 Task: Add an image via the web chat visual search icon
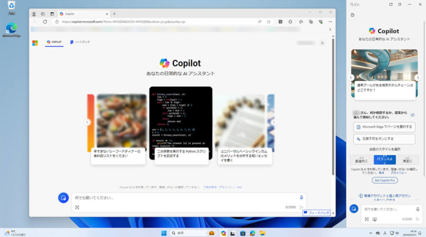click(77, 208)
